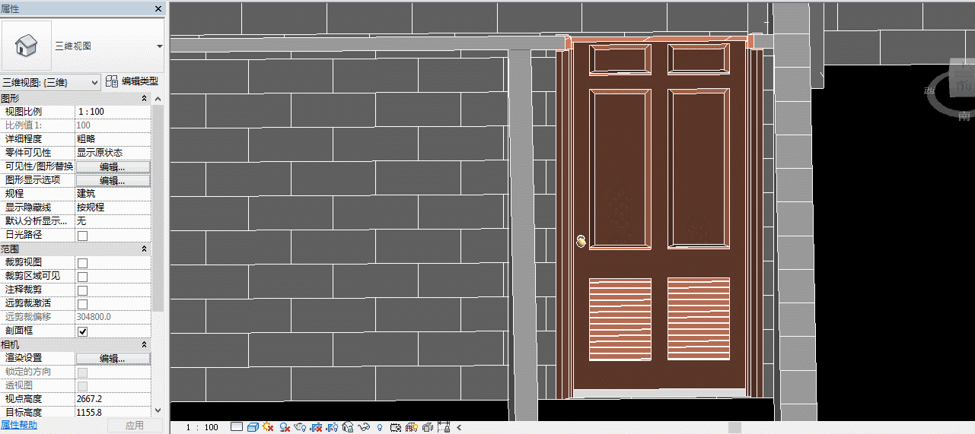Open the 属性帮助 help link
The width and height of the screenshot is (975, 434).
click(x=19, y=425)
